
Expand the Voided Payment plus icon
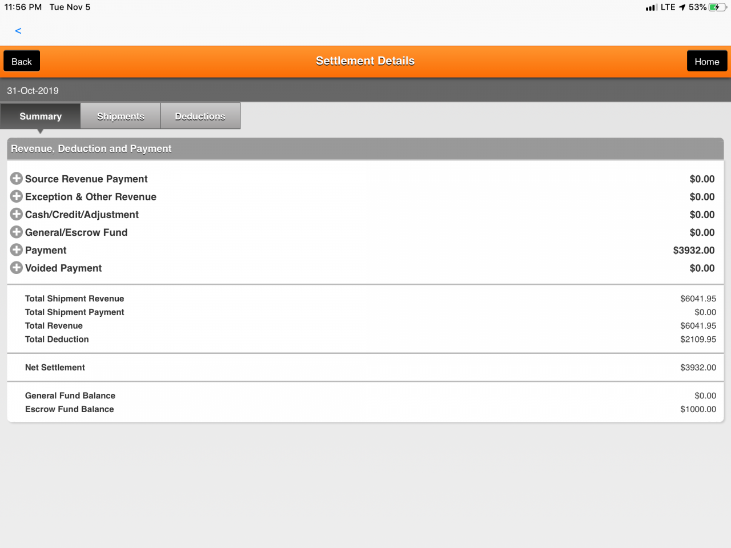coord(17,268)
